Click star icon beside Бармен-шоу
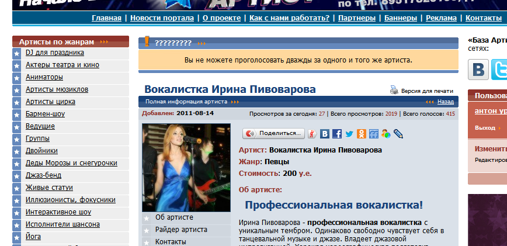Screen dimensions: 507x246 click(16, 115)
